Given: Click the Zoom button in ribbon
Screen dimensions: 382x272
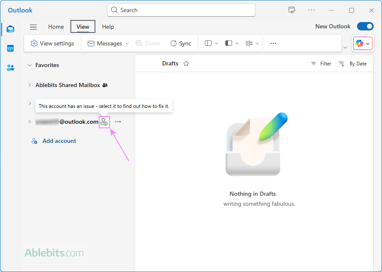Looking at the screenshot, I should coord(148,43).
